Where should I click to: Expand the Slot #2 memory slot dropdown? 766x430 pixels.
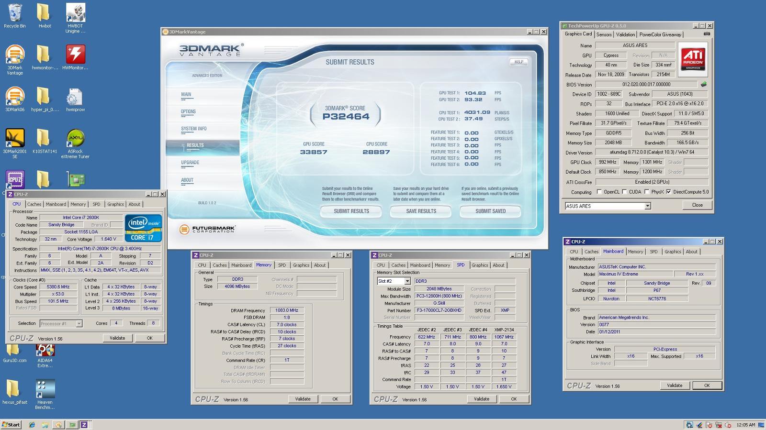(407, 281)
